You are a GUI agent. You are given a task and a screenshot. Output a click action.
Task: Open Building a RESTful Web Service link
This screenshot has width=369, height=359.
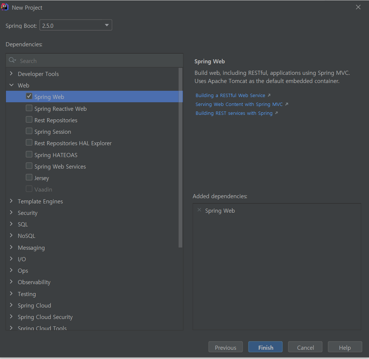[x=230, y=95]
